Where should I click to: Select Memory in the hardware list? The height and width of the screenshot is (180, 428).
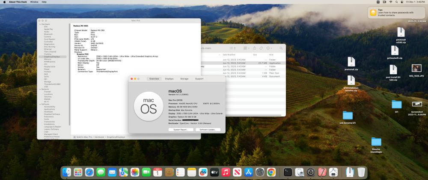pos(48,59)
